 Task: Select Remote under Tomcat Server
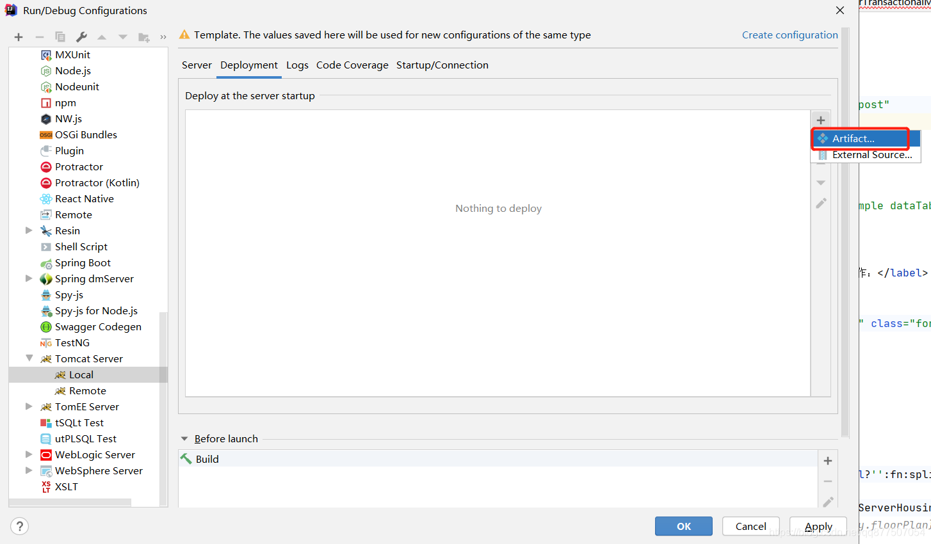click(x=88, y=391)
